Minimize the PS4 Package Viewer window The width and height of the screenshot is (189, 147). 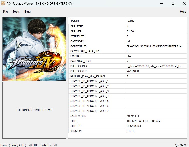pyautogui.click(x=162, y=3)
